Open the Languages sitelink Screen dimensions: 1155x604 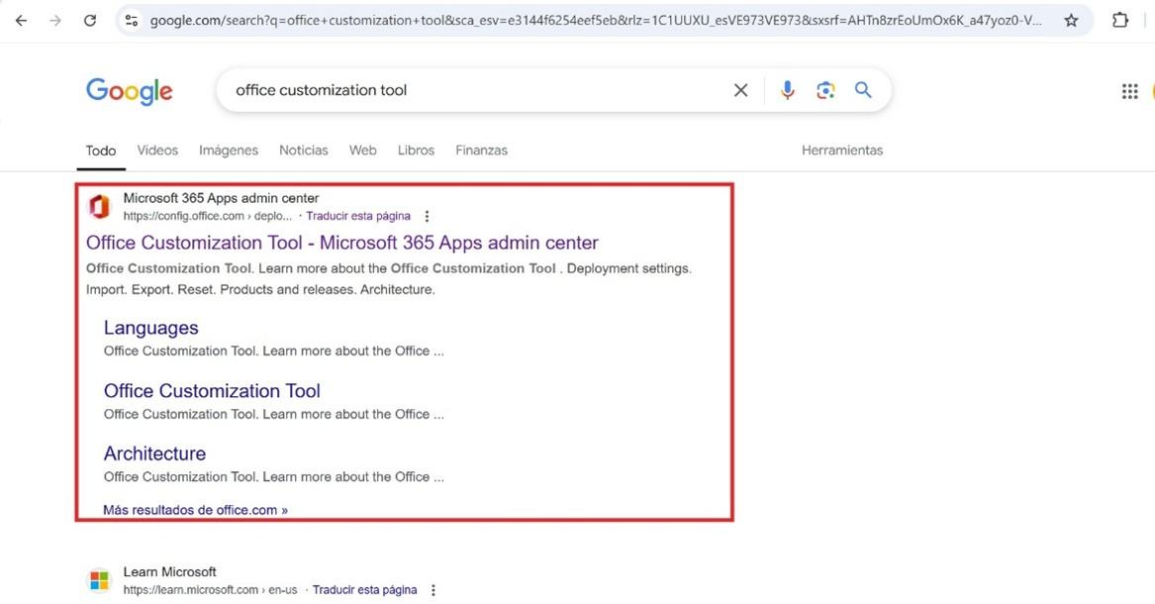[151, 328]
